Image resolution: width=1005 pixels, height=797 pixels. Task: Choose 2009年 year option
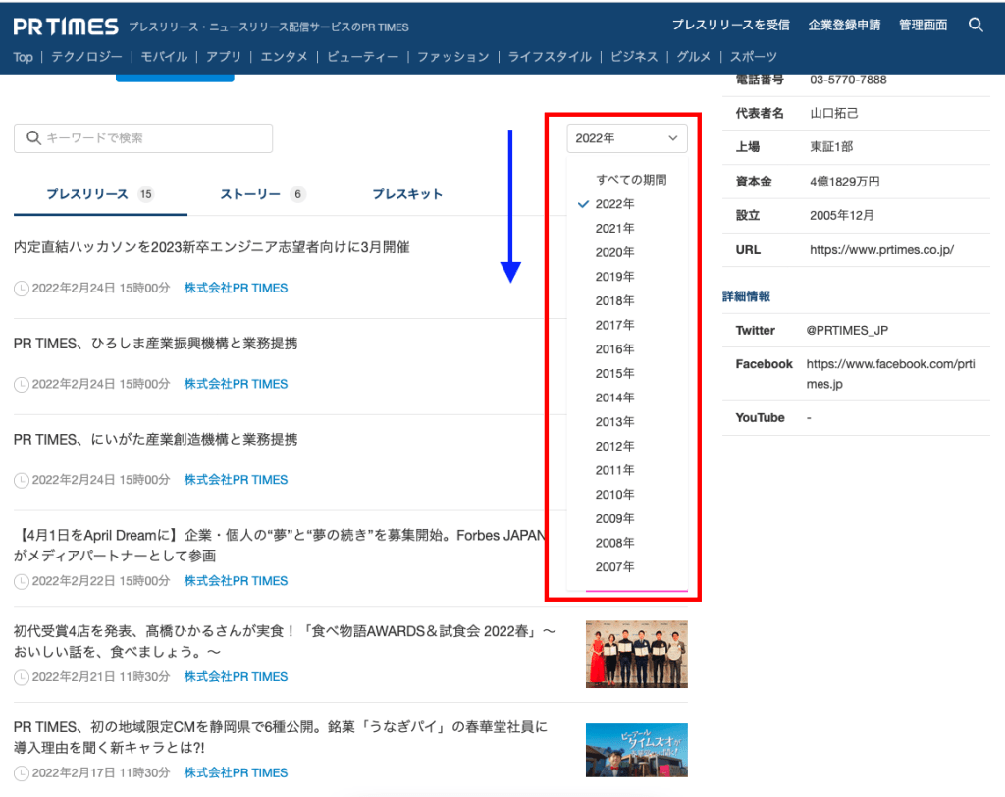(614, 518)
